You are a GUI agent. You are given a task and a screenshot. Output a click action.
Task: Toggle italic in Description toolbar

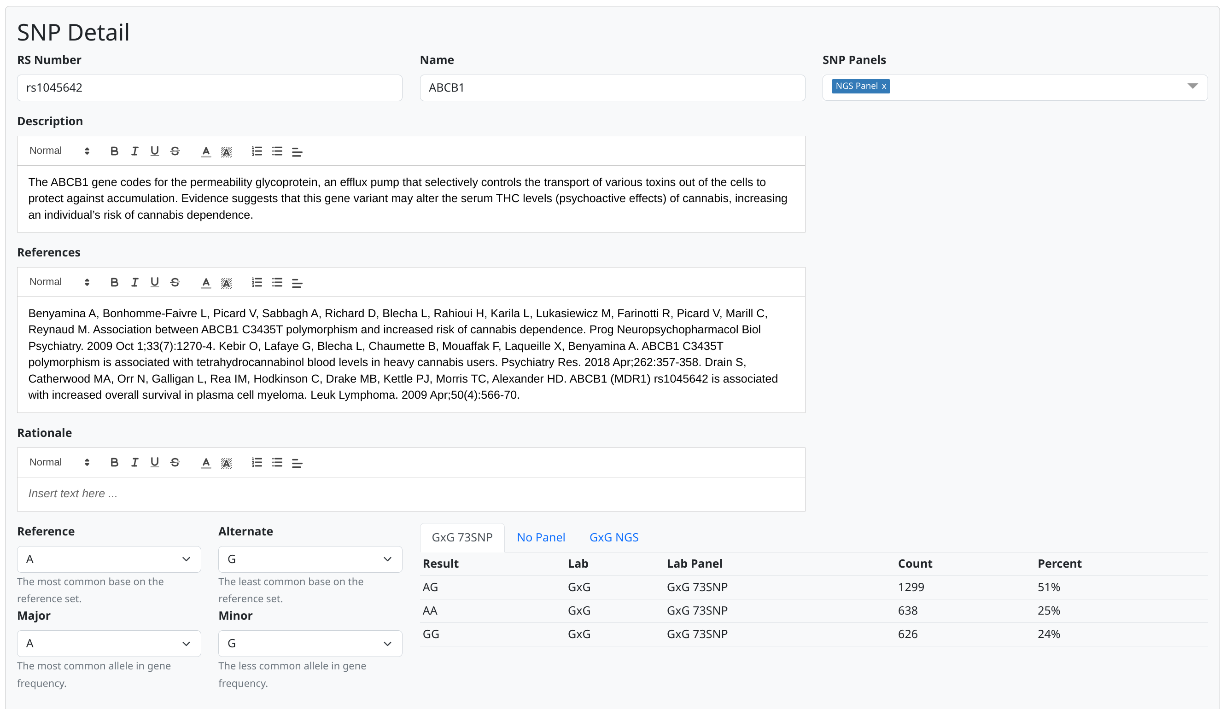point(135,151)
